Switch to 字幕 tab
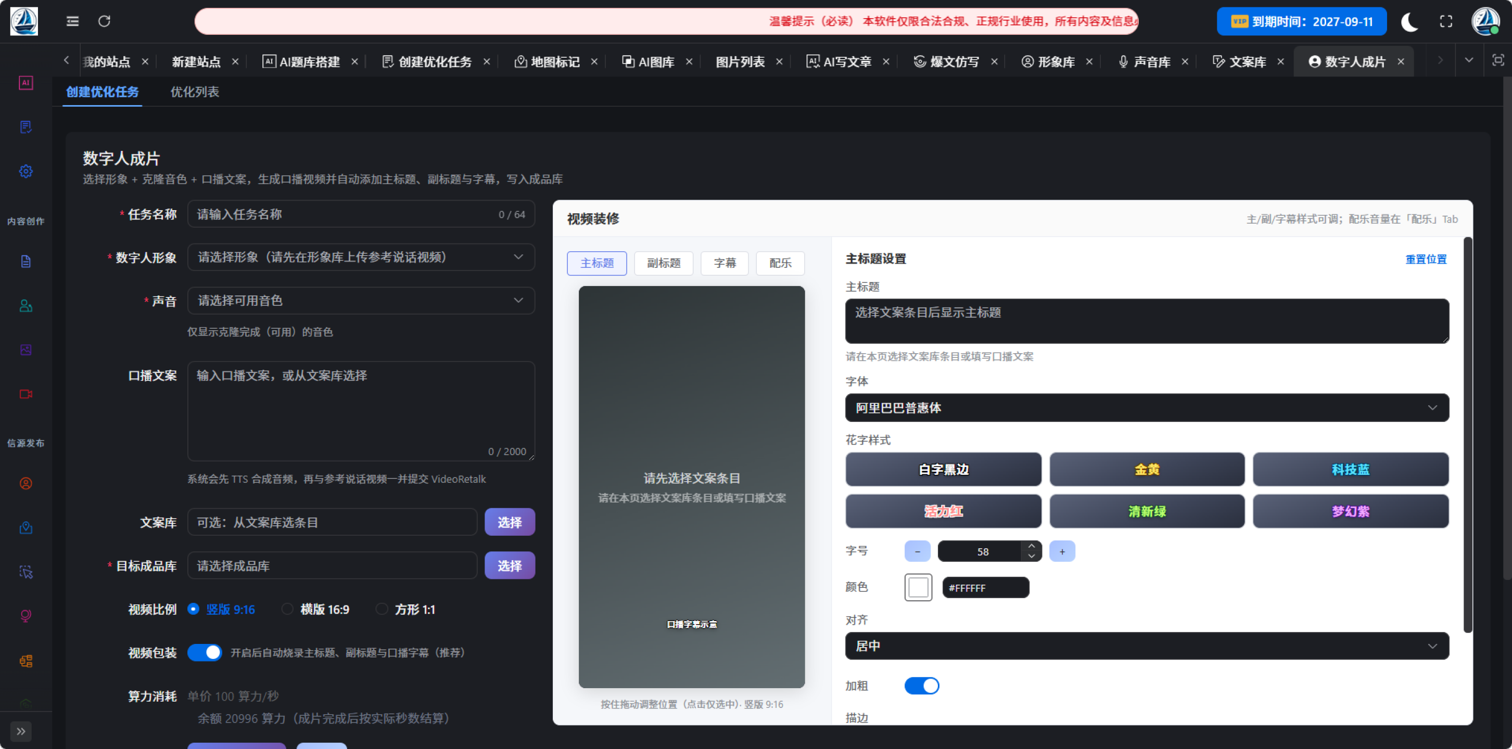Image resolution: width=1512 pixels, height=749 pixels. tap(725, 263)
